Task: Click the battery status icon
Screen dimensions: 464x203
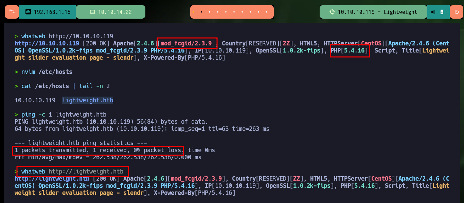Action: (x=442, y=12)
